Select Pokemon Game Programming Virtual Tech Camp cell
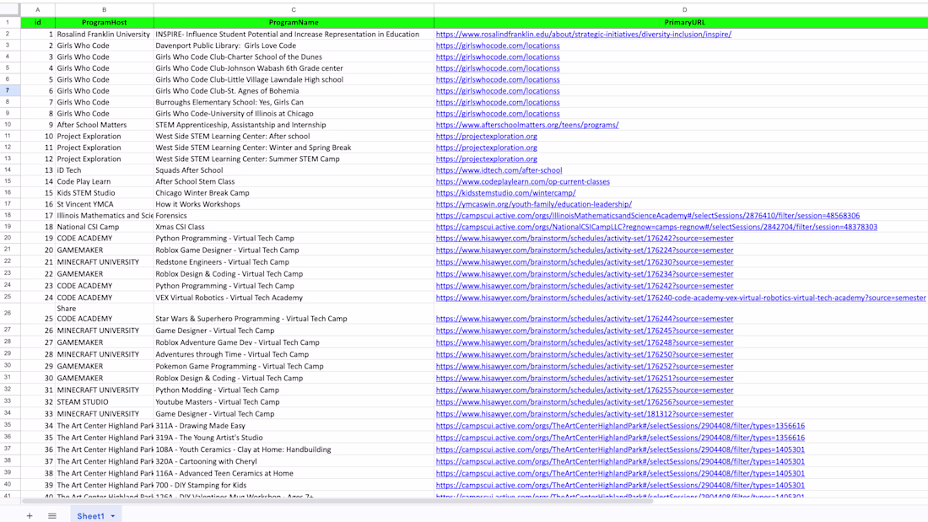This screenshot has width=928, height=522. coord(294,366)
